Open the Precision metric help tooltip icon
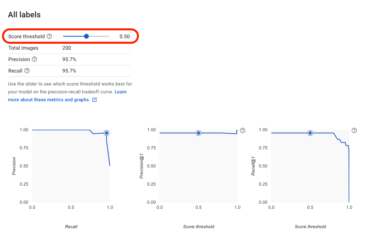The height and width of the screenshot is (238, 373). (34, 59)
